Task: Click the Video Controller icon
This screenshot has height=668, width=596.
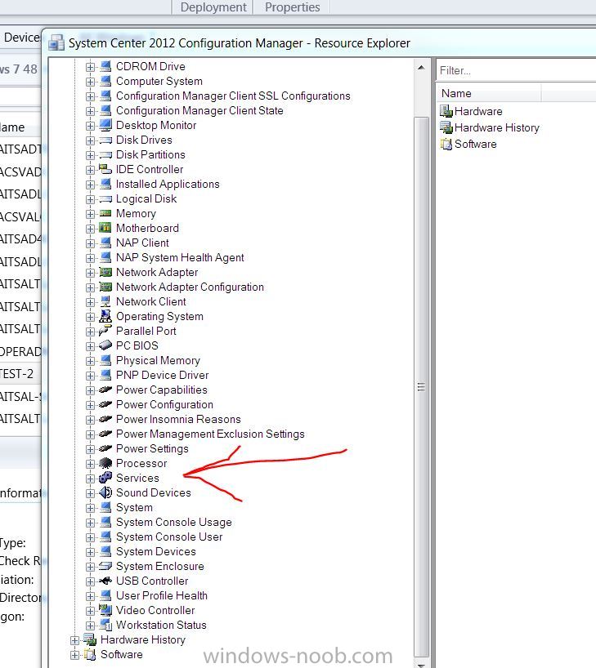Action: pyautogui.click(x=105, y=610)
